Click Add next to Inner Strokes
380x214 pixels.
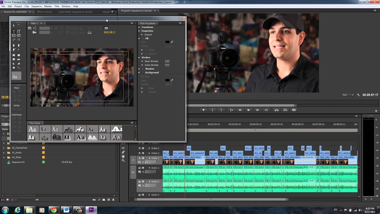tap(167, 61)
